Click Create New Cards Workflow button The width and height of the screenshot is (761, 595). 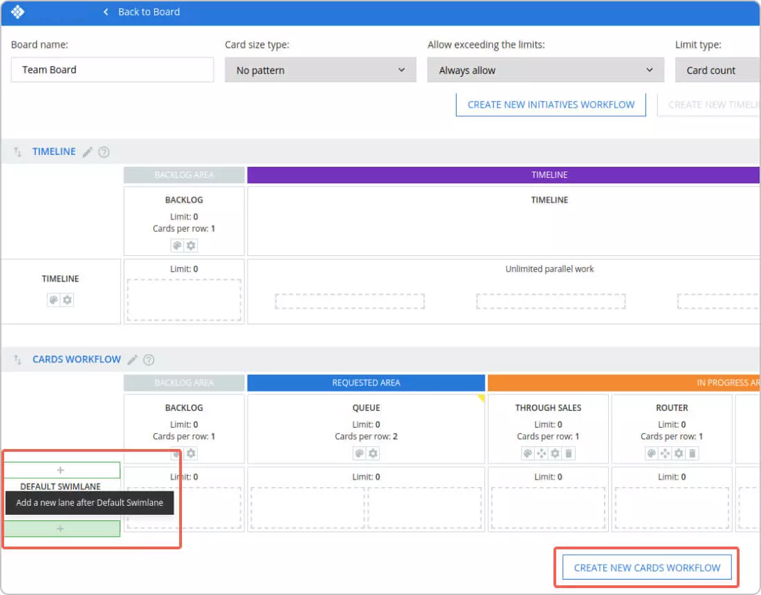click(x=647, y=567)
